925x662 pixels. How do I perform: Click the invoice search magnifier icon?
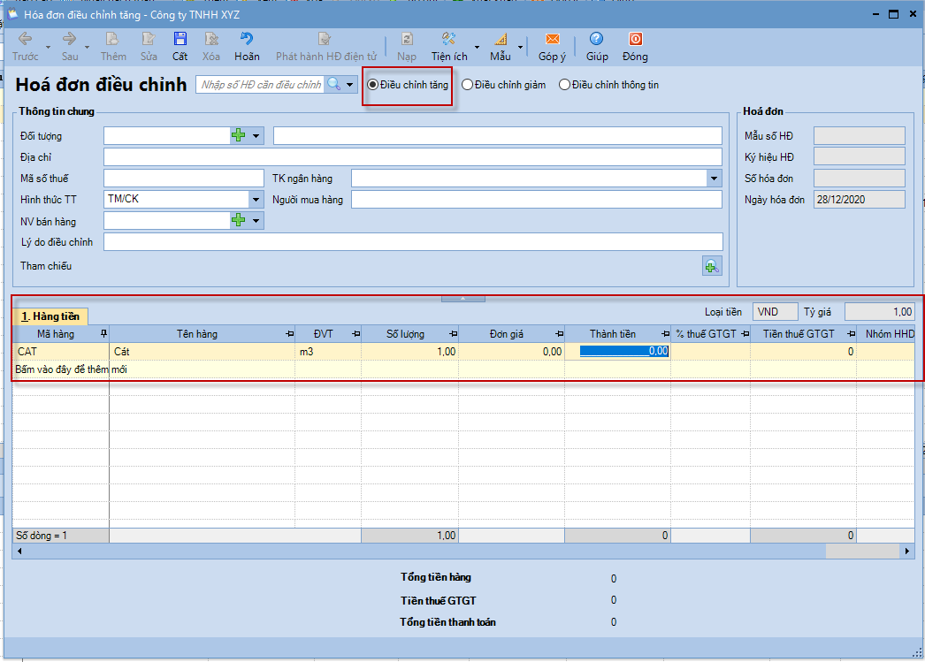(x=334, y=84)
